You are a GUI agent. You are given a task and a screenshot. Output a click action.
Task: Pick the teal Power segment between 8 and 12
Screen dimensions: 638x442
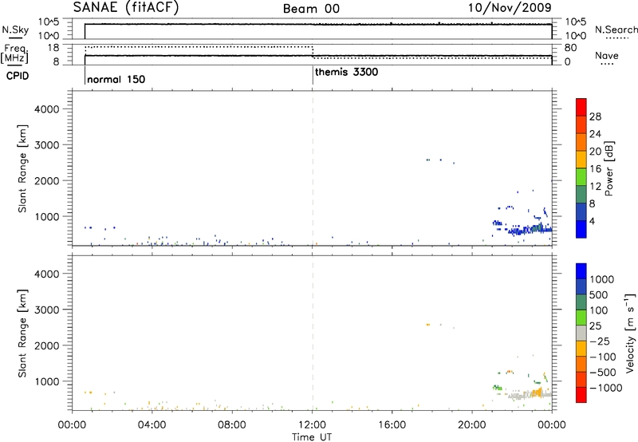click(581, 195)
